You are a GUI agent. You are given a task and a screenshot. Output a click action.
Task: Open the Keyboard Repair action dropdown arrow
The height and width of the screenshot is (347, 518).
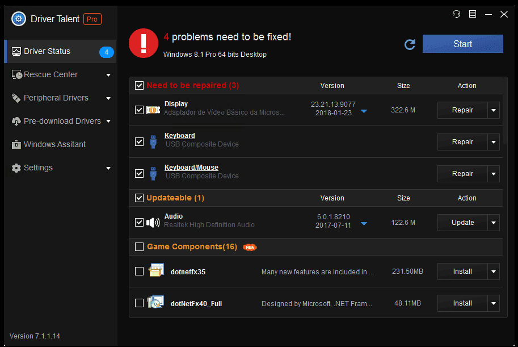pyautogui.click(x=494, y=142)
